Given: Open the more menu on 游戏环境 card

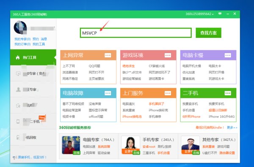Looking at the screenshot, I should (168, 55).
